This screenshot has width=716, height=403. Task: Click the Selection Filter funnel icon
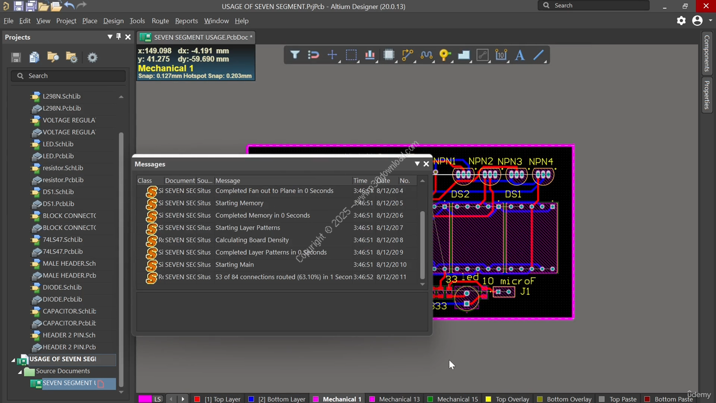pyautogui.click(x=295, y=55)
